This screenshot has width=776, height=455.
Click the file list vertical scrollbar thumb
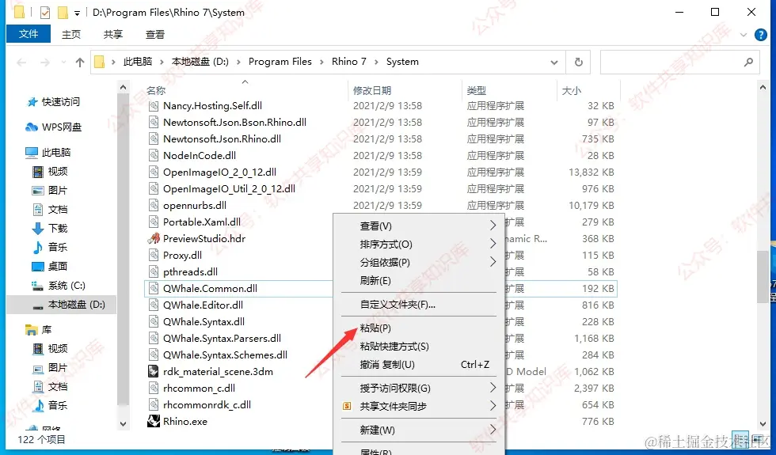coord(763,277)
